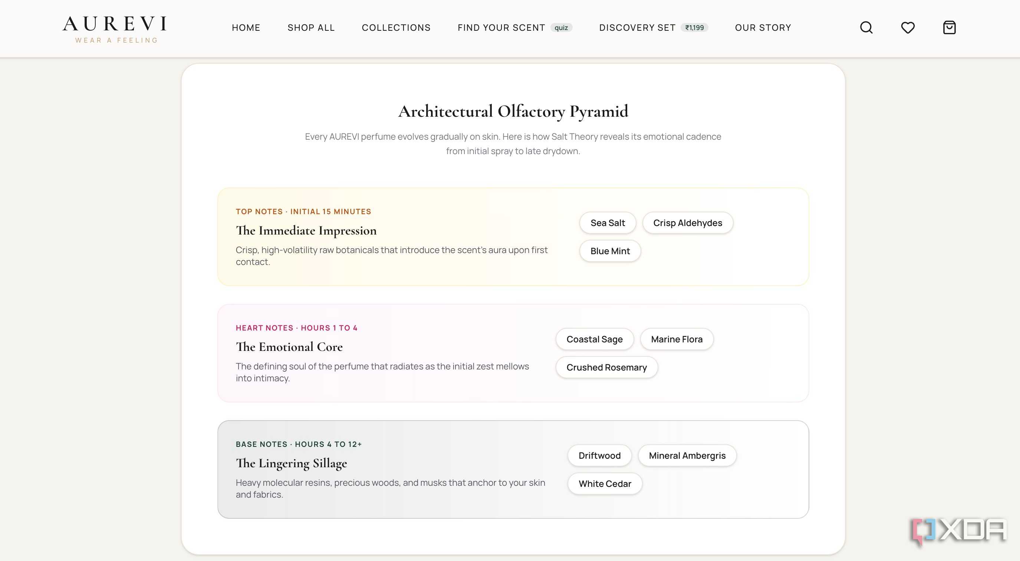Open the OUR STORY menu item
Screen dimensions: 1020x561
(x=763, y=28)
